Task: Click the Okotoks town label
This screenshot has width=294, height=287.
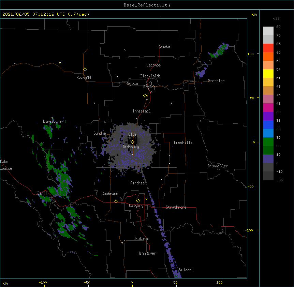Action: click(141, 239)
